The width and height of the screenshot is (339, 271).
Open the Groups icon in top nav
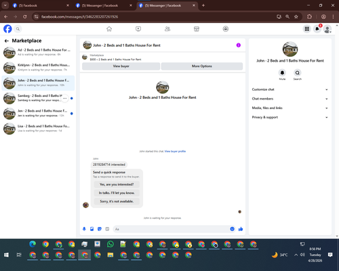[x=226, y=29]
